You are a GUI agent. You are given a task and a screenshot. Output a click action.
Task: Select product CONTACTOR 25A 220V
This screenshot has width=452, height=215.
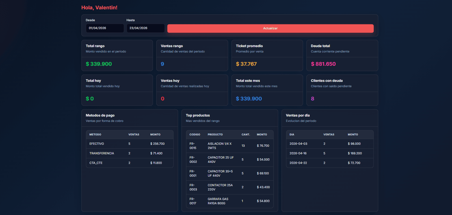tap(220, 187)
